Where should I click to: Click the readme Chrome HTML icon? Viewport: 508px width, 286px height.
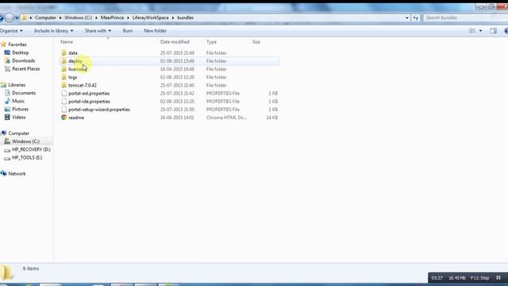pyautogui.click(x=63, y=118)
